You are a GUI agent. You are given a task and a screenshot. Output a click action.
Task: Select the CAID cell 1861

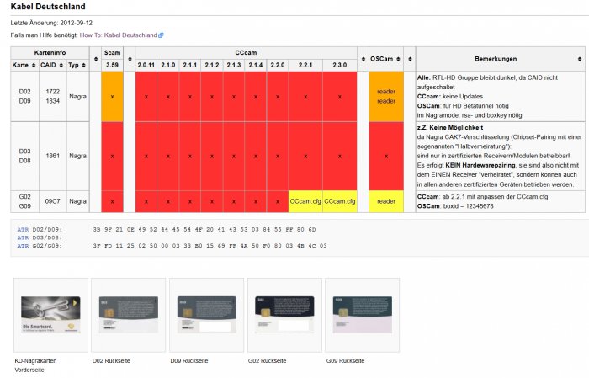point(52,156)
